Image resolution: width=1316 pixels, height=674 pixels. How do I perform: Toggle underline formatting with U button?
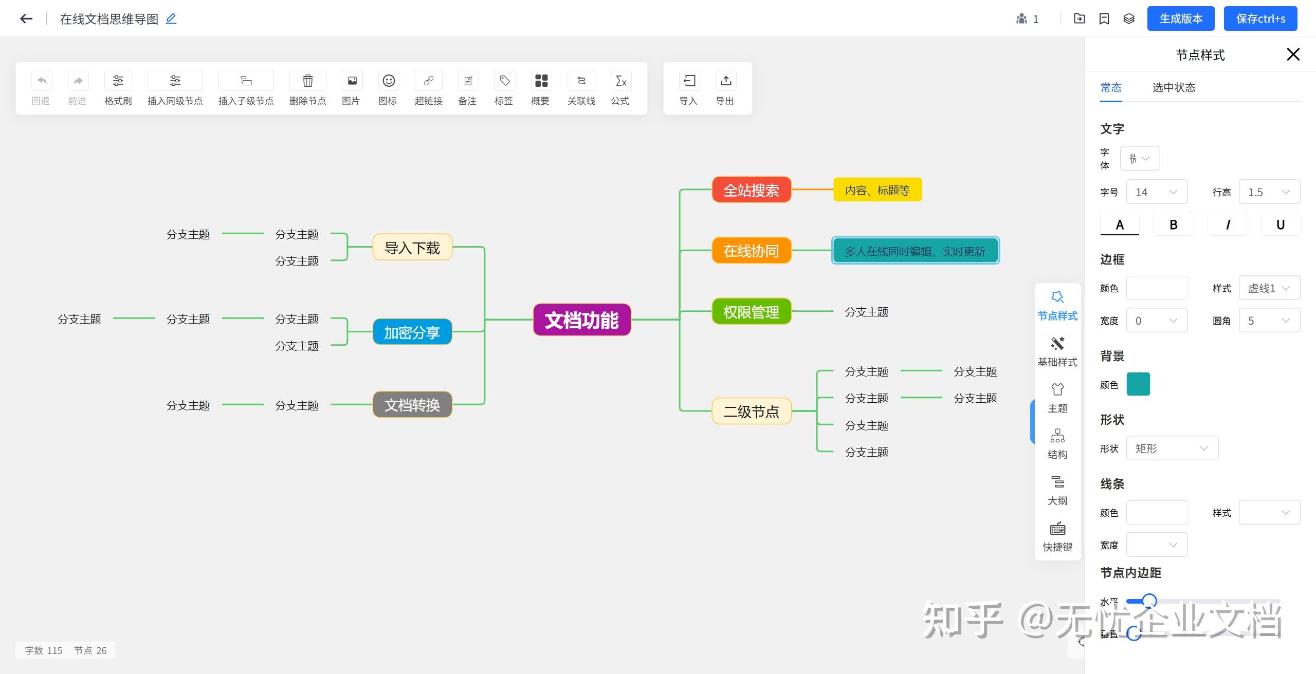coord(1280,224)
